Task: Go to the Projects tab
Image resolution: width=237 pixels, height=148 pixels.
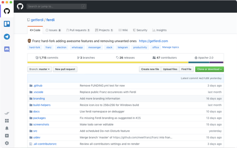Action: tap(104, 30)
